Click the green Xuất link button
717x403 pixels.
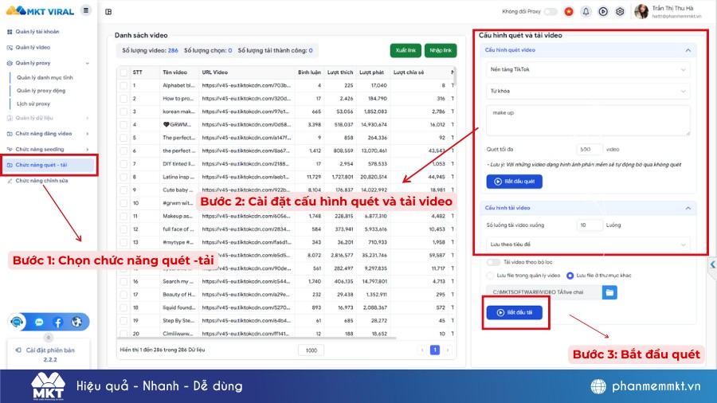(x=406, y=50)
